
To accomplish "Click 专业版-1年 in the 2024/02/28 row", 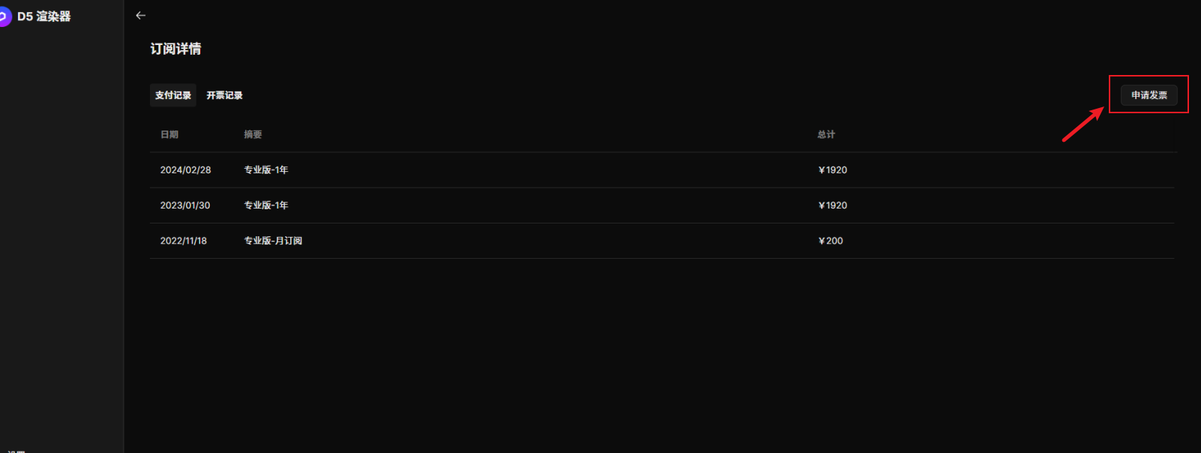I will [x=266, y=170].
